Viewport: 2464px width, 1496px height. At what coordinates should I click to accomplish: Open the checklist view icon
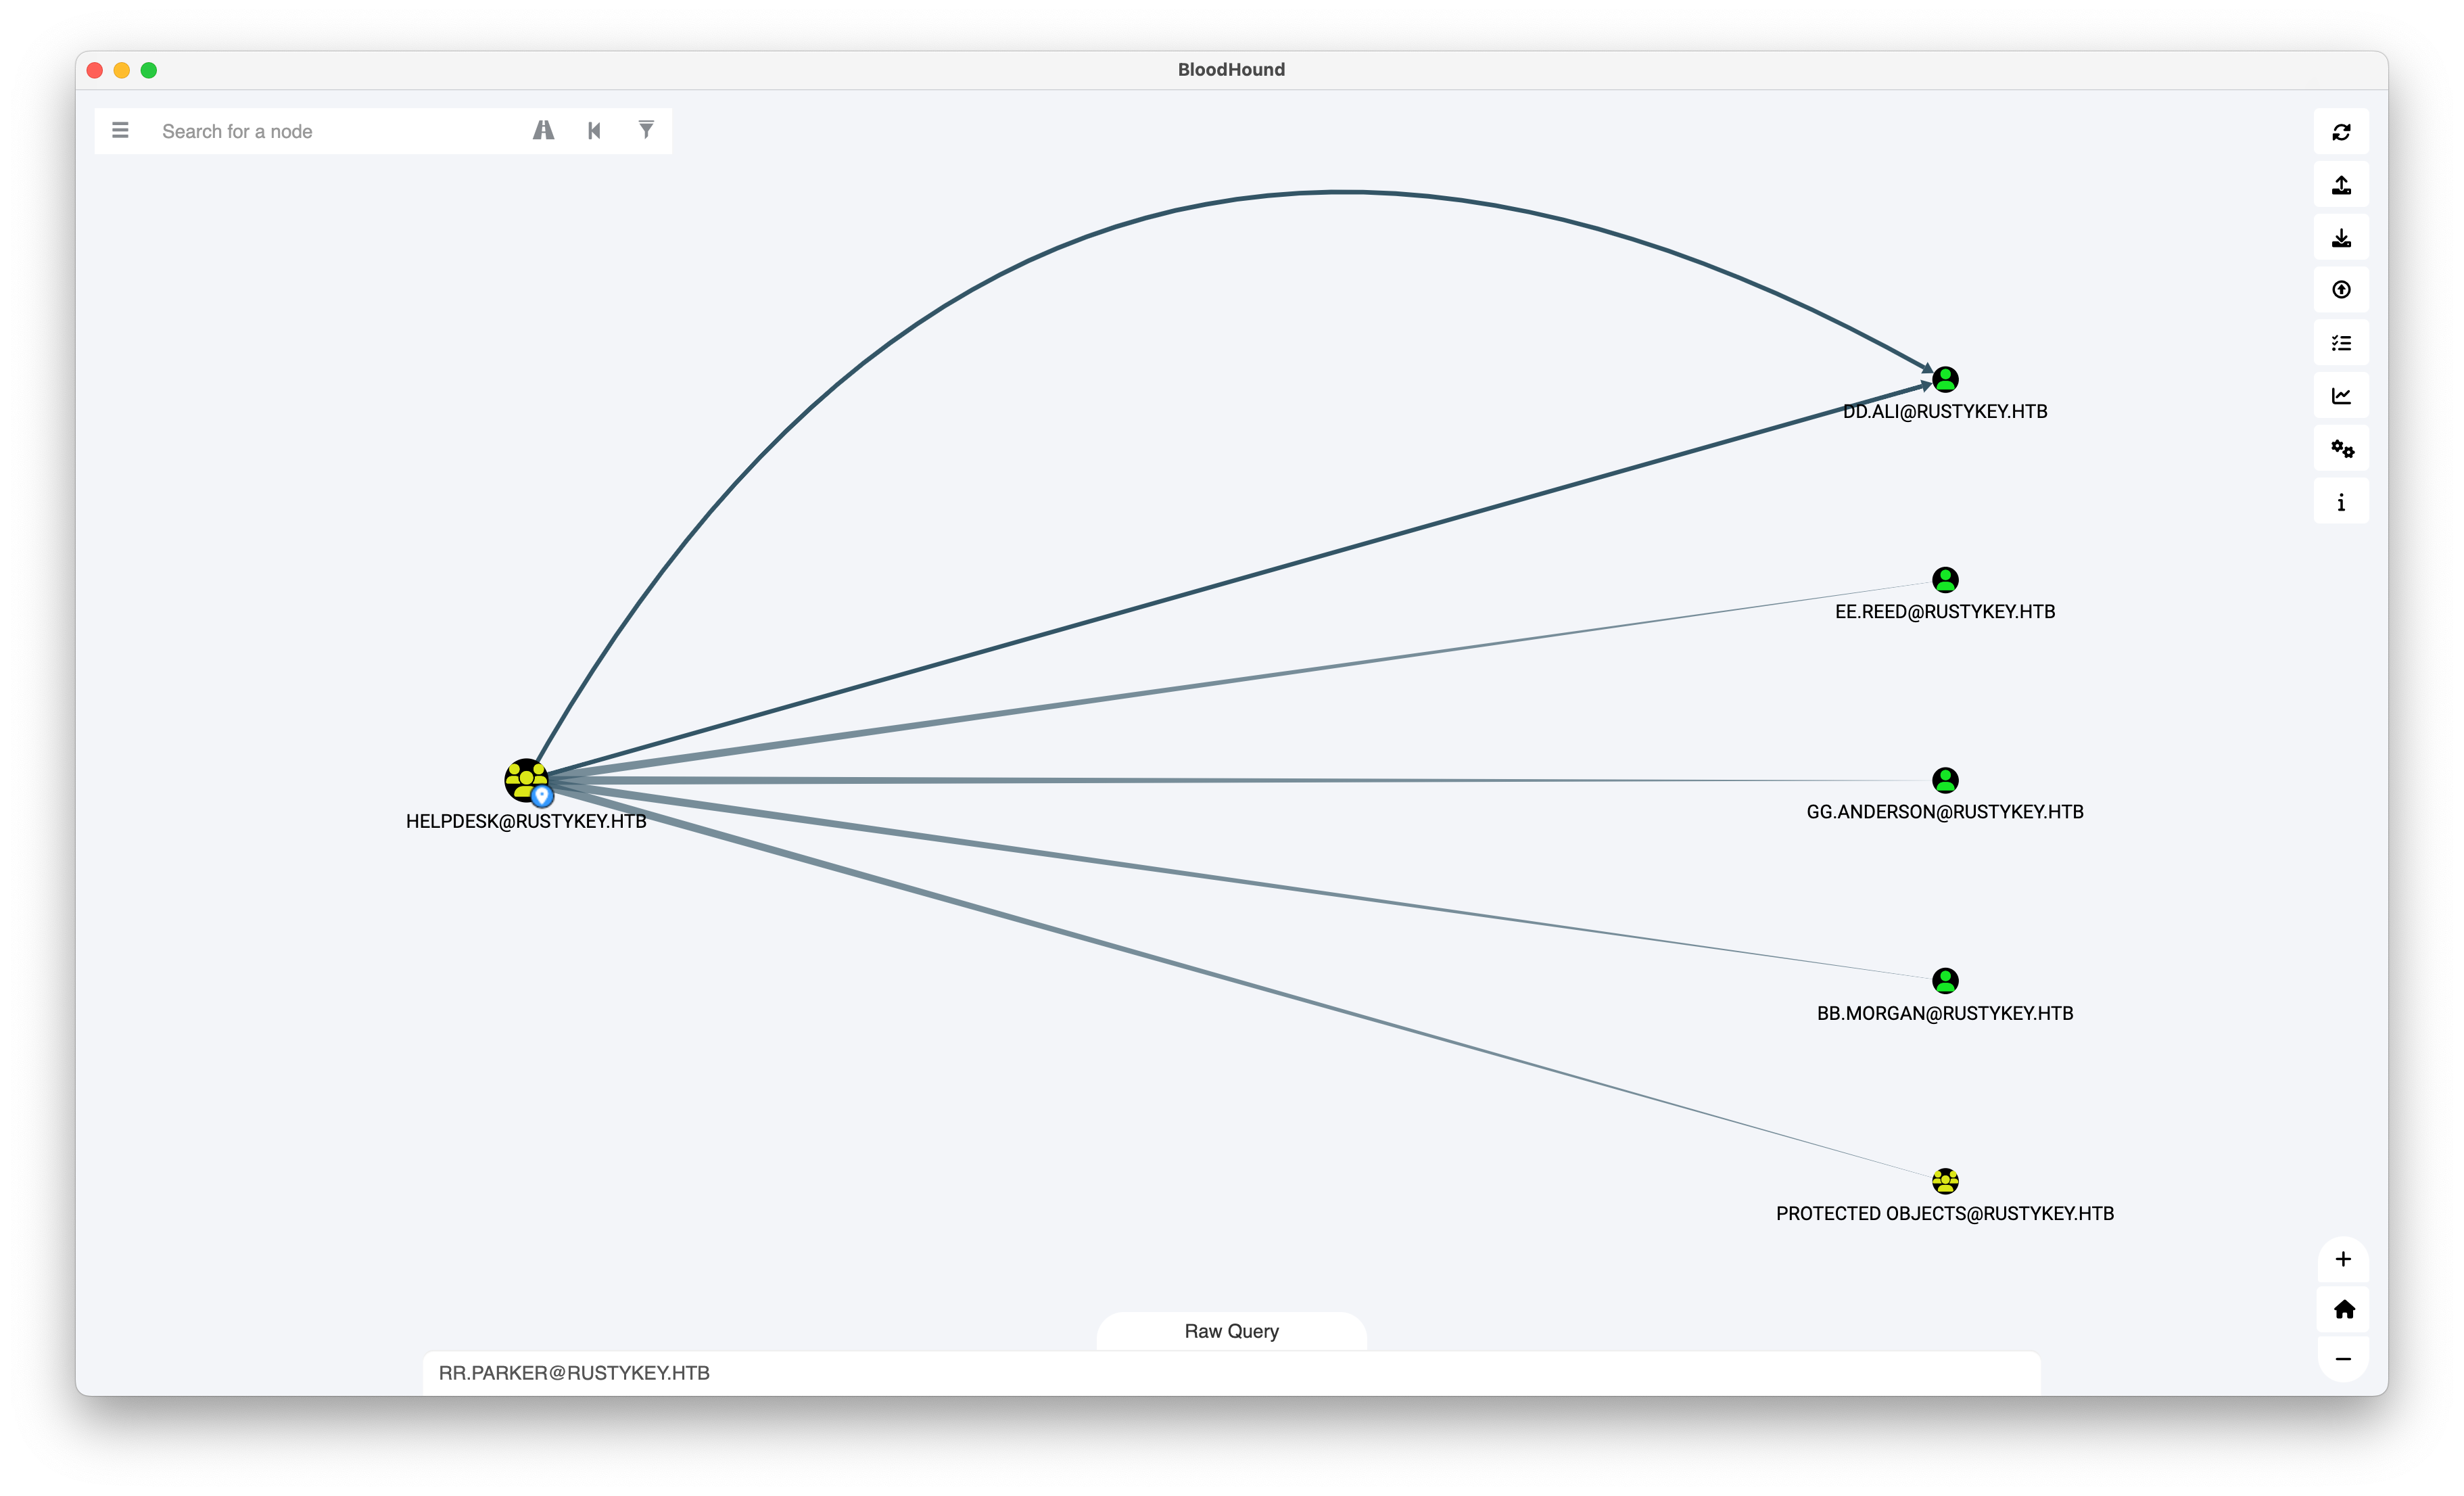tap(2341, 343)
